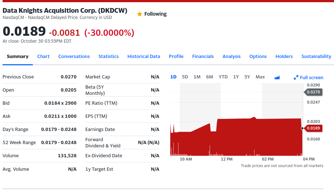The width and height of the screenshot is (334, 193).
Task: Open the Summary tab
Action: (x=18, y=57)
